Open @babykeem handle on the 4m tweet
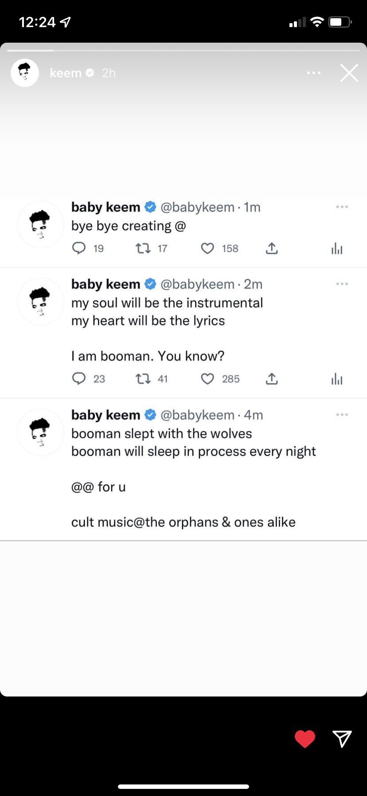Viewport: 367px width, 796px height. (197, 415)
